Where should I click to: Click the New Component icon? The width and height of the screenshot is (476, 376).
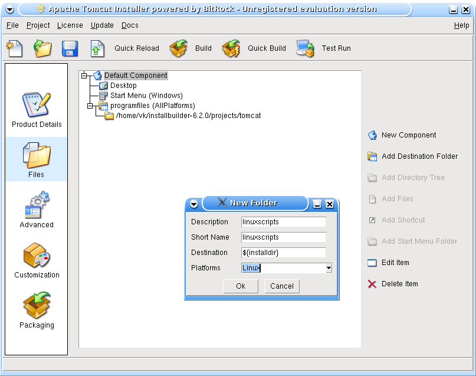[372, 135]
